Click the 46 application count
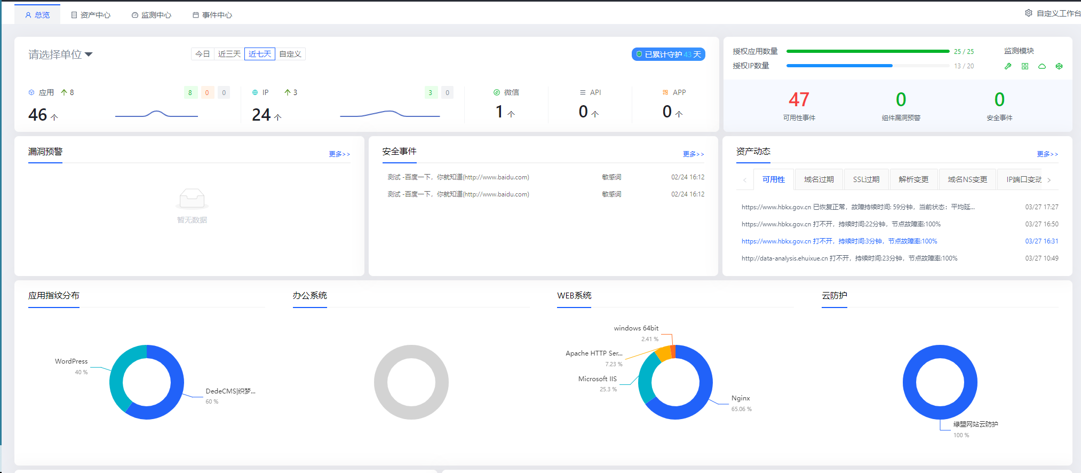 tap(38, 115)
